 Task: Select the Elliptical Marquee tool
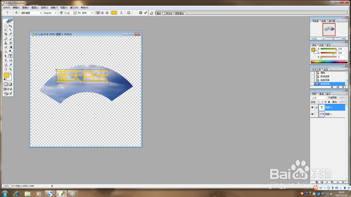coord(6,26)
